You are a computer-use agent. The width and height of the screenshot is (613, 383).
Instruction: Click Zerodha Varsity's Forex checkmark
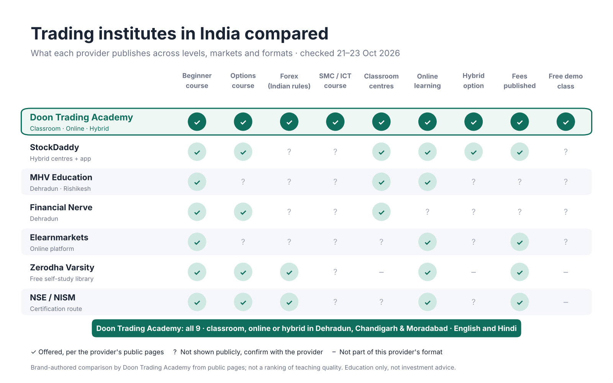pos(289,272)
